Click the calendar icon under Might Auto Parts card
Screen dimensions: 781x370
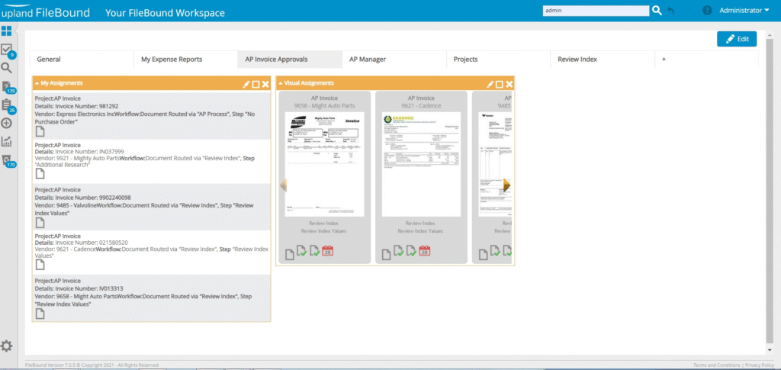pyautogui.click(x=328, y=251)
